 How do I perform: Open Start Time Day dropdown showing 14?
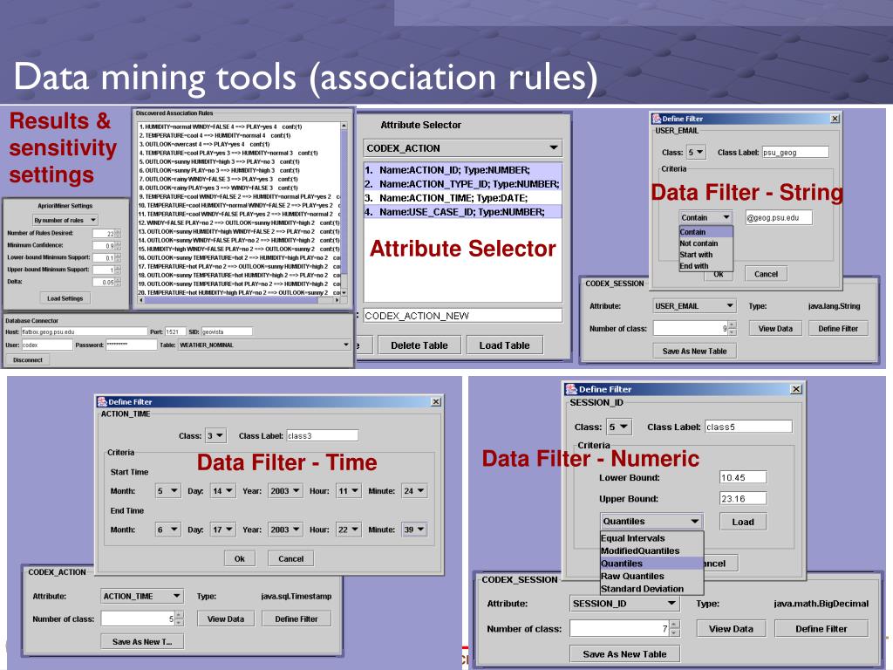click(x=222, y=490)
